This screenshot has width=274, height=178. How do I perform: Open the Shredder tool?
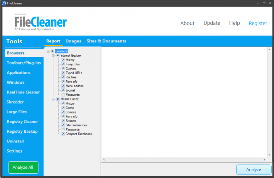click(15, 102)
